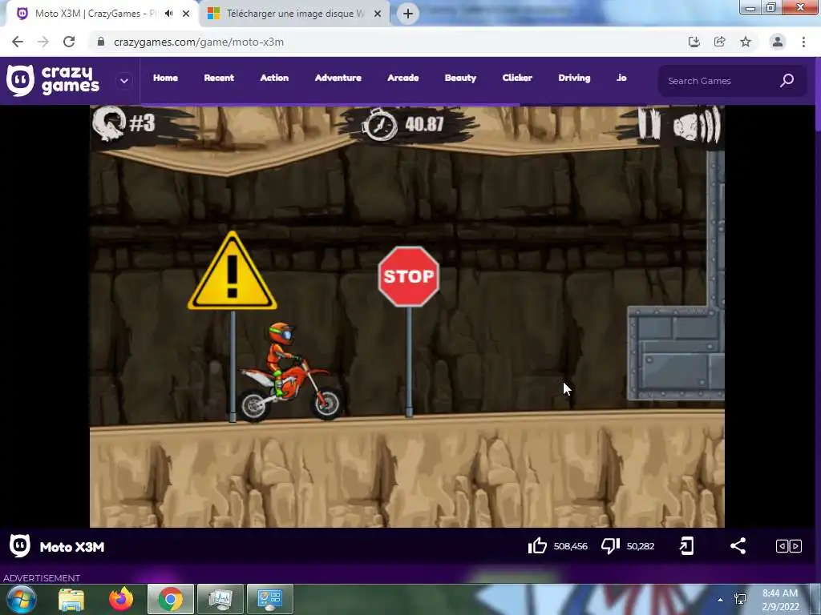821x615 pixels.
Task: Open the Recent games category
Action: (219, 78)
